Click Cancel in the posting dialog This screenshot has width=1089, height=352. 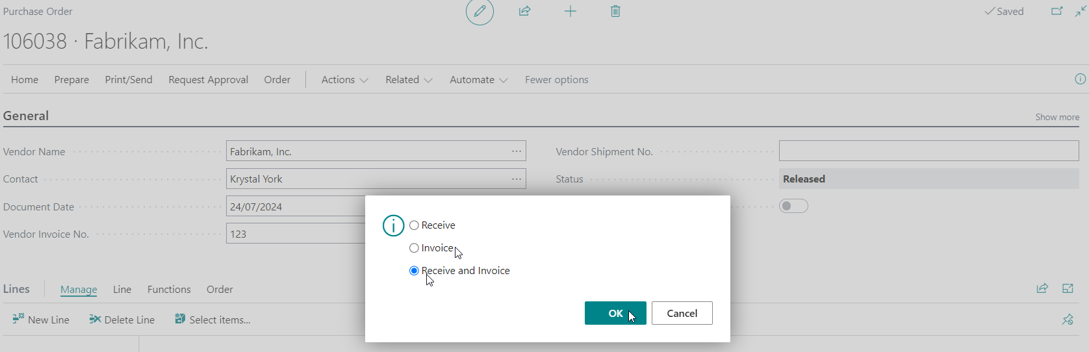pos(682,313)
